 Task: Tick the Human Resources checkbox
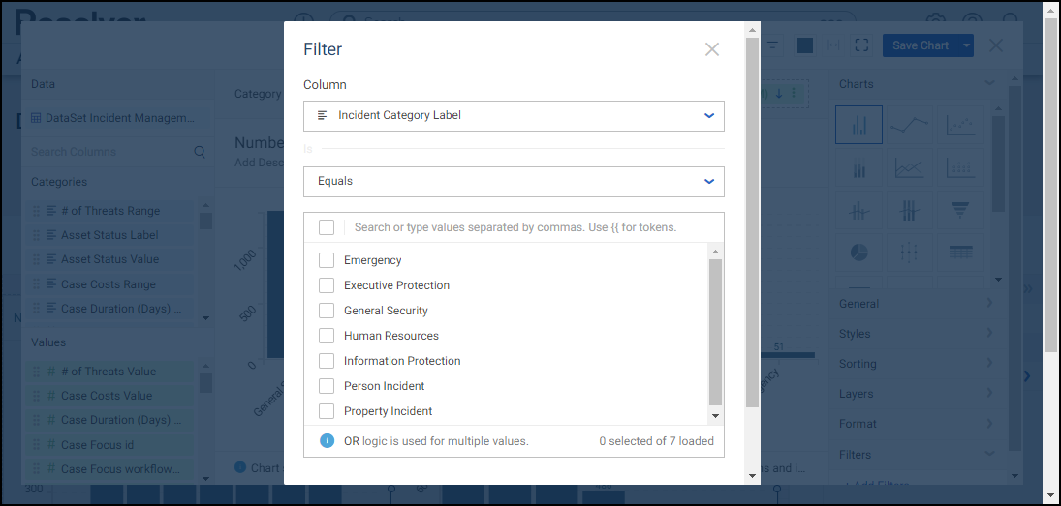[x=327, y=336]
